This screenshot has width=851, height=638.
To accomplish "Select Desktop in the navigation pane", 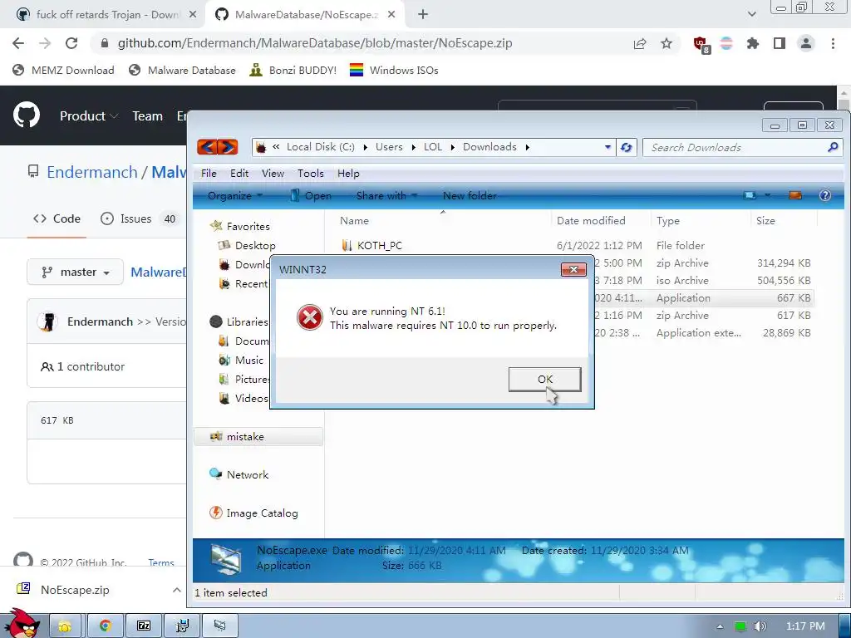I will (x=254, y=245).
